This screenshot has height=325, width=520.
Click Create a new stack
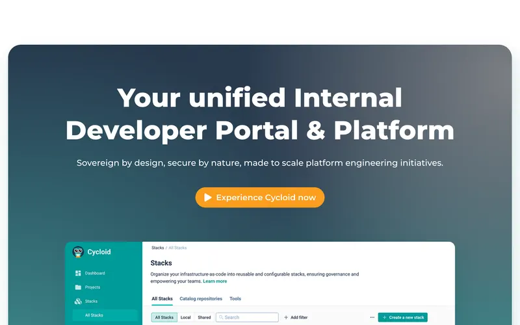point(402,317)
